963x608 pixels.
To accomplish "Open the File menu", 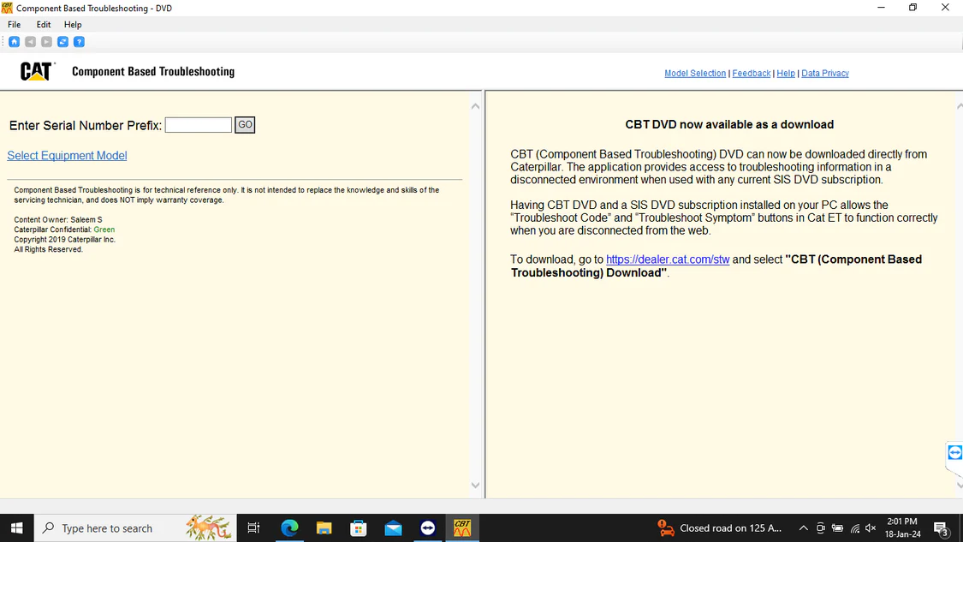I will point(15,25).
